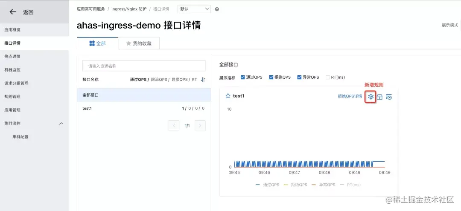Uncheck the 通过QPS checkbox
Image resolution: width=461 pixels, height=211 pixels.
[242, 77]
